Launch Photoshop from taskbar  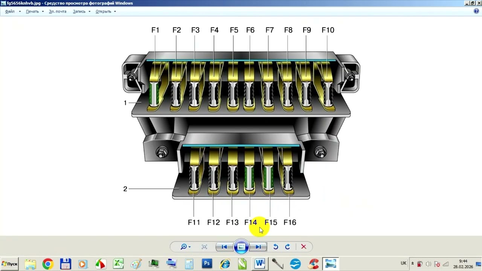click(x=207, y=264)
